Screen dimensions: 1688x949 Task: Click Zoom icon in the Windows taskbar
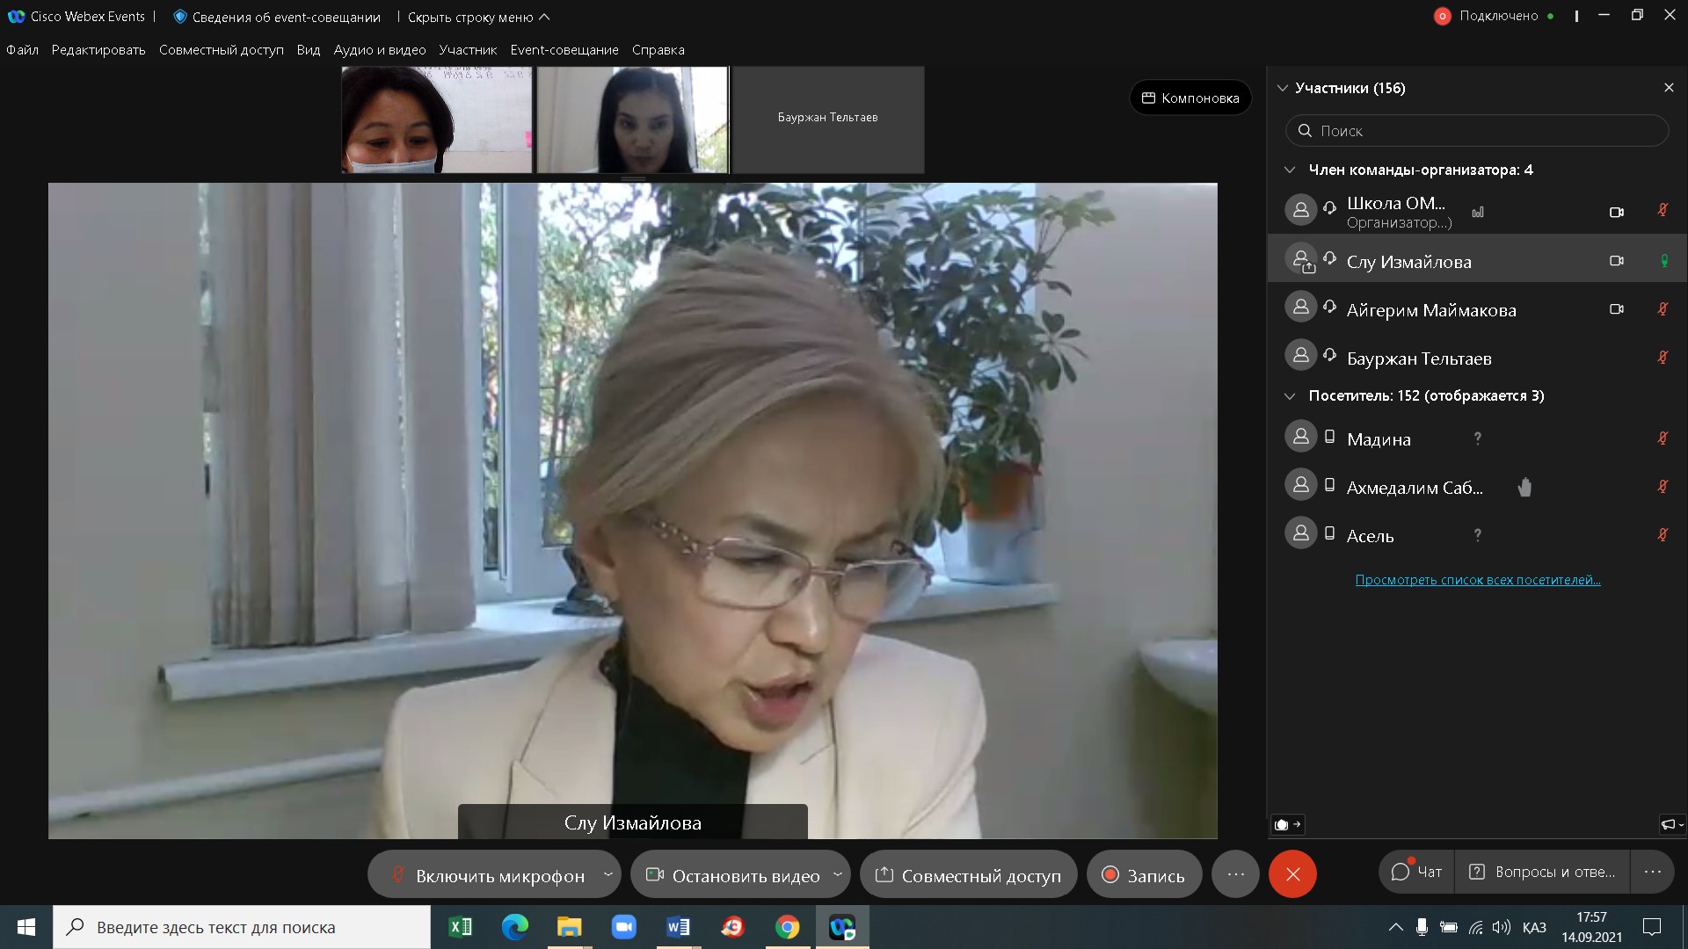point(623,927)
